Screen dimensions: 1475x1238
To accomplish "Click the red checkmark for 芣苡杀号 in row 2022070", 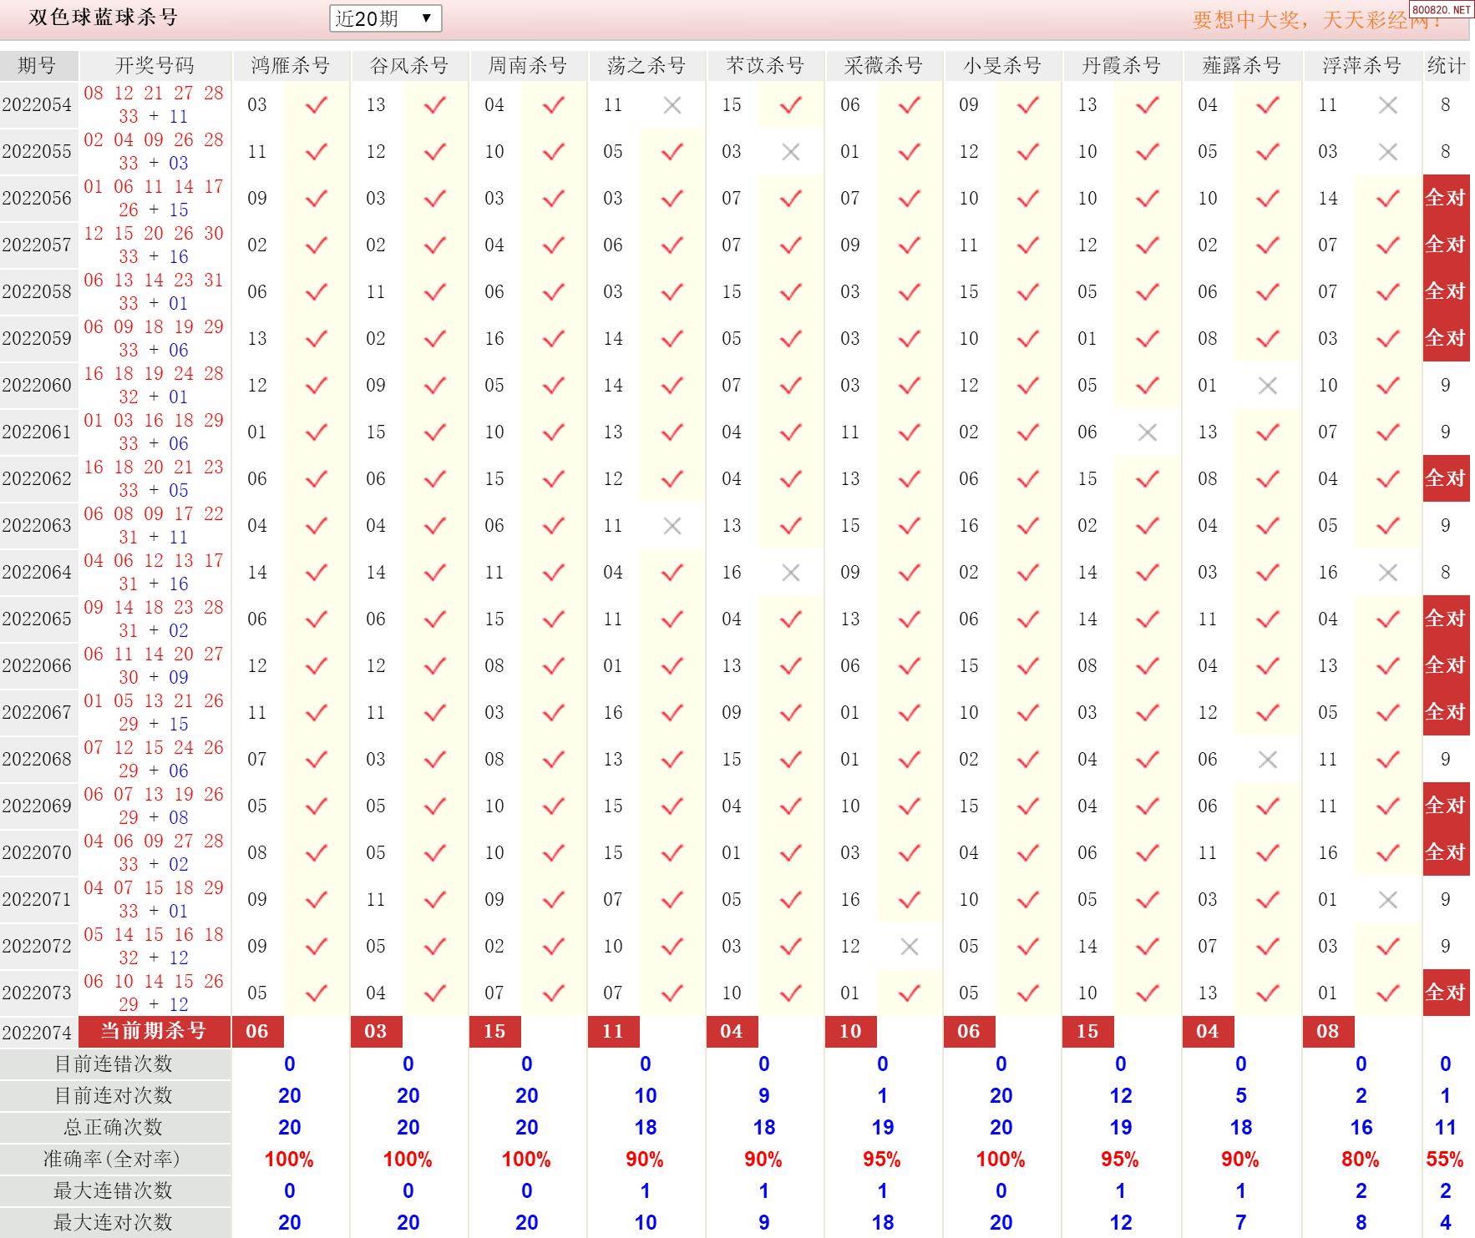I will [791, 852].
